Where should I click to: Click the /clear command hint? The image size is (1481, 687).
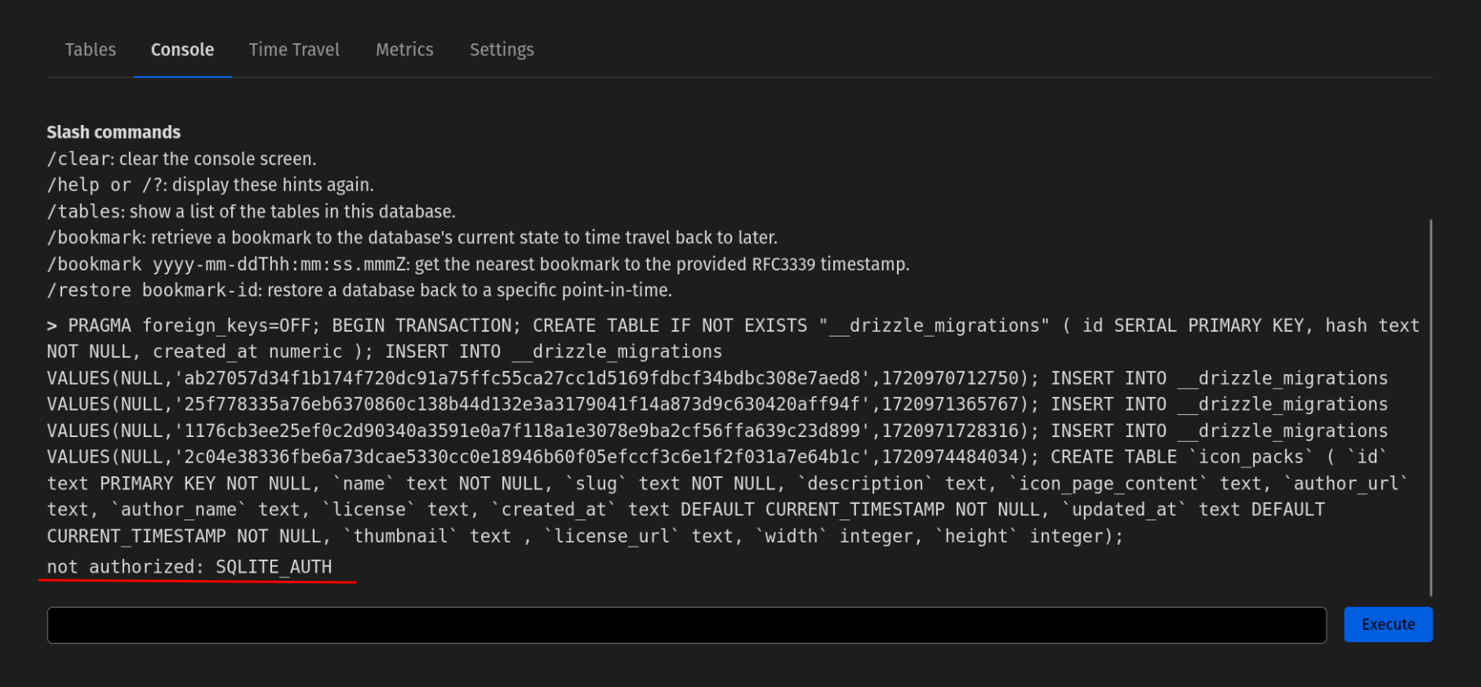181,159
